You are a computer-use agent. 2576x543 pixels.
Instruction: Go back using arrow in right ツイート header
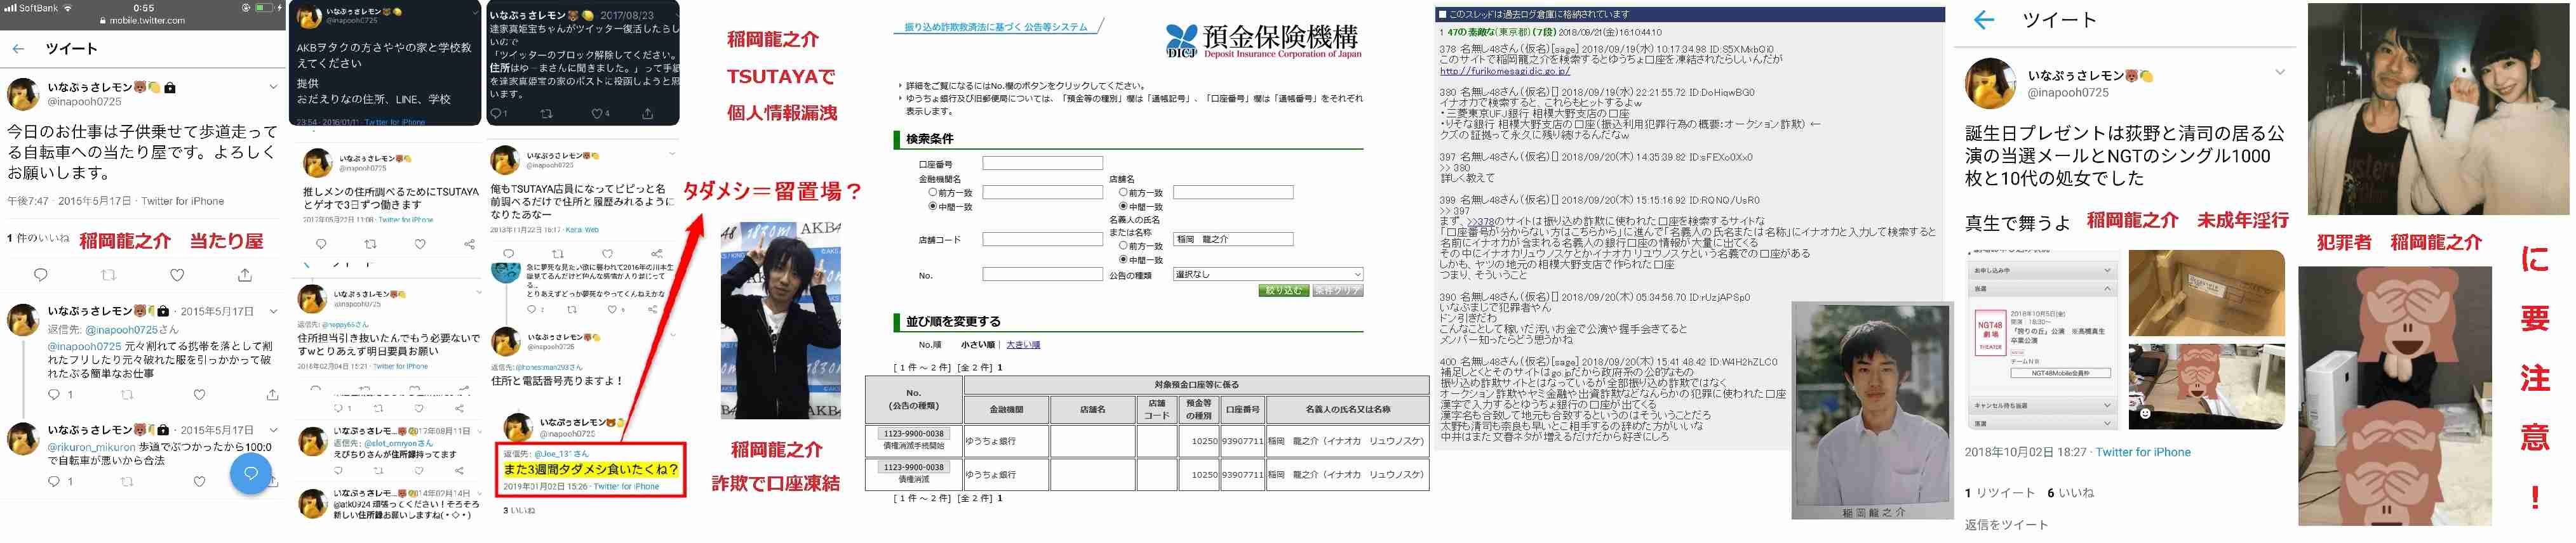(1984, 20)
